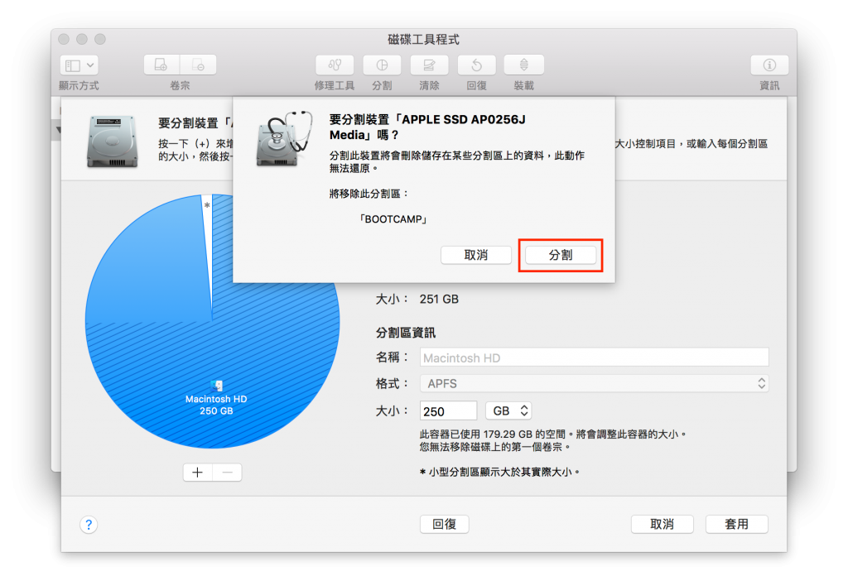Screen dimensions: 848x571
Task: Click the add volume (卷宗) icon
Action: 161,65
